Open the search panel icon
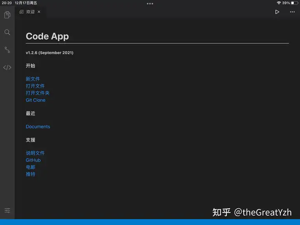300x225 pixels. (x=7, y=32)
